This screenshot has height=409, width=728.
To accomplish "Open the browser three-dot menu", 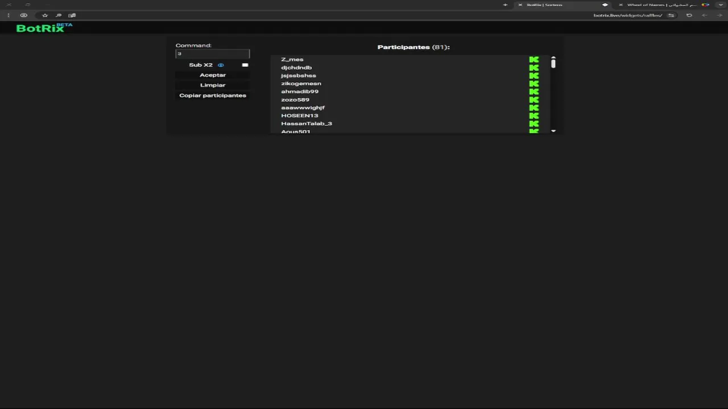I will [x=9, y=15].
